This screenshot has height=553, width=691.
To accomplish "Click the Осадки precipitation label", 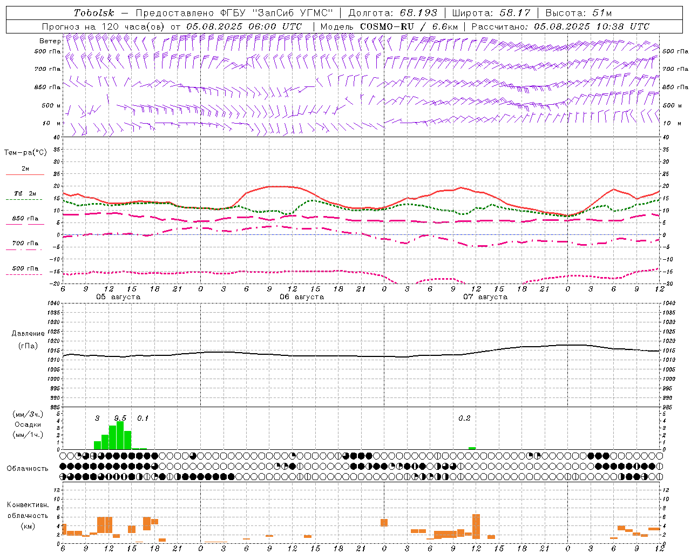I will click(28, 424).
